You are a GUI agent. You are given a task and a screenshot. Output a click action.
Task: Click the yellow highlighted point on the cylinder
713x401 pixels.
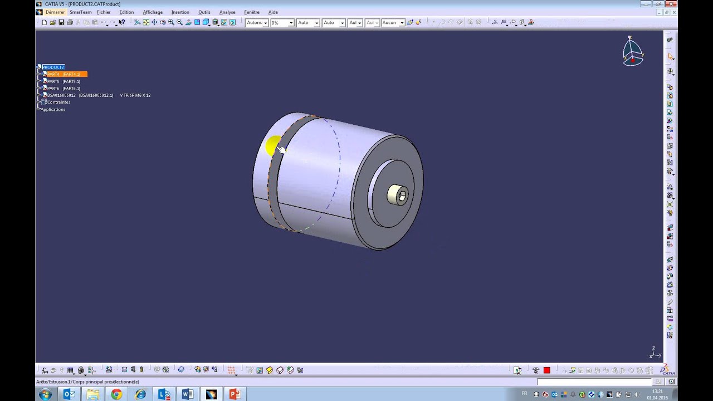click(272, 145)
